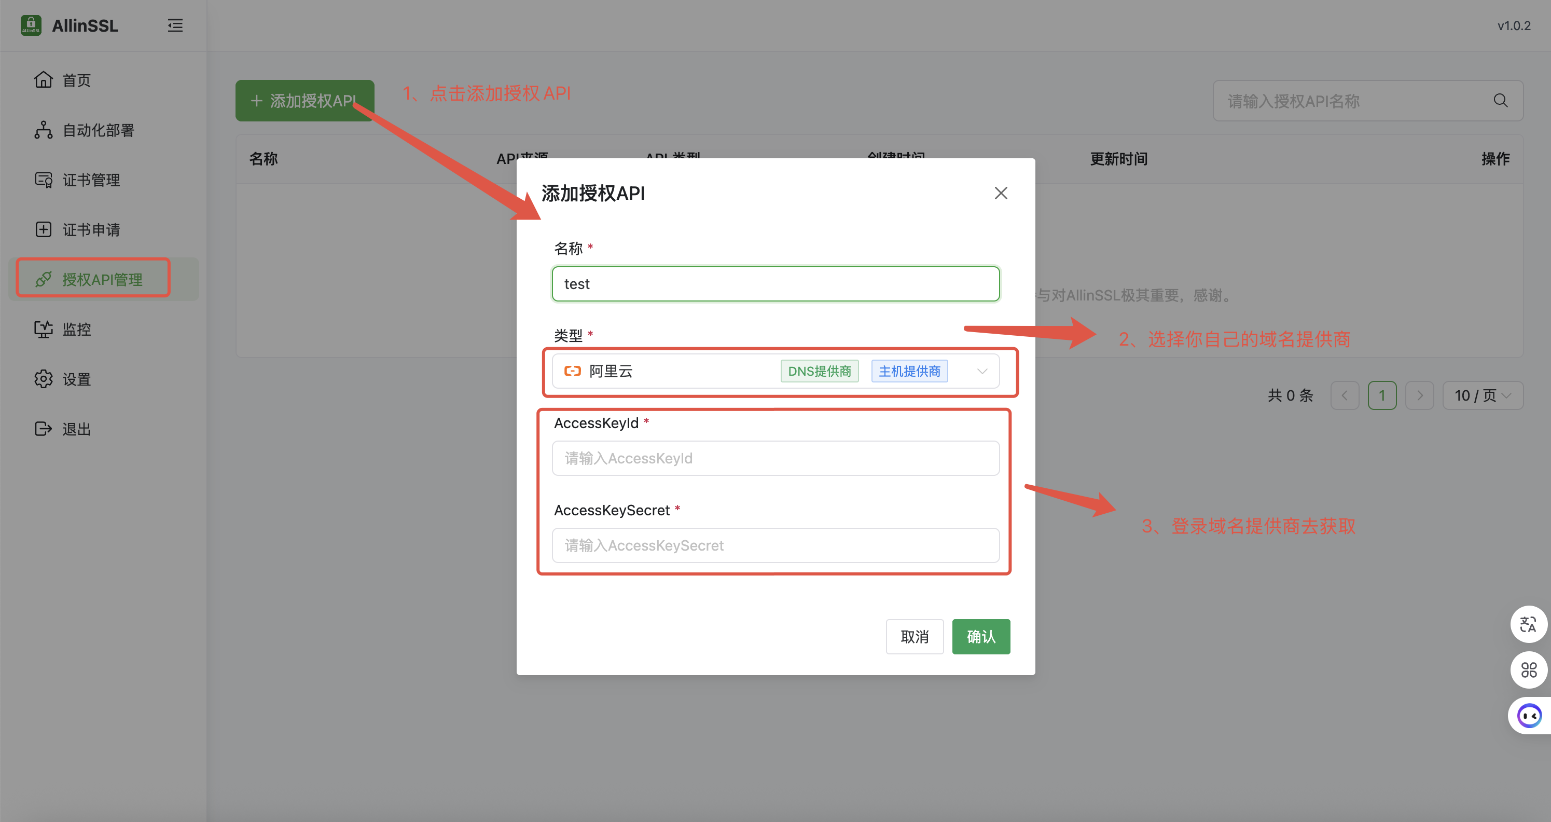Select 证书申请 in the sidebar

pos(91,229)
